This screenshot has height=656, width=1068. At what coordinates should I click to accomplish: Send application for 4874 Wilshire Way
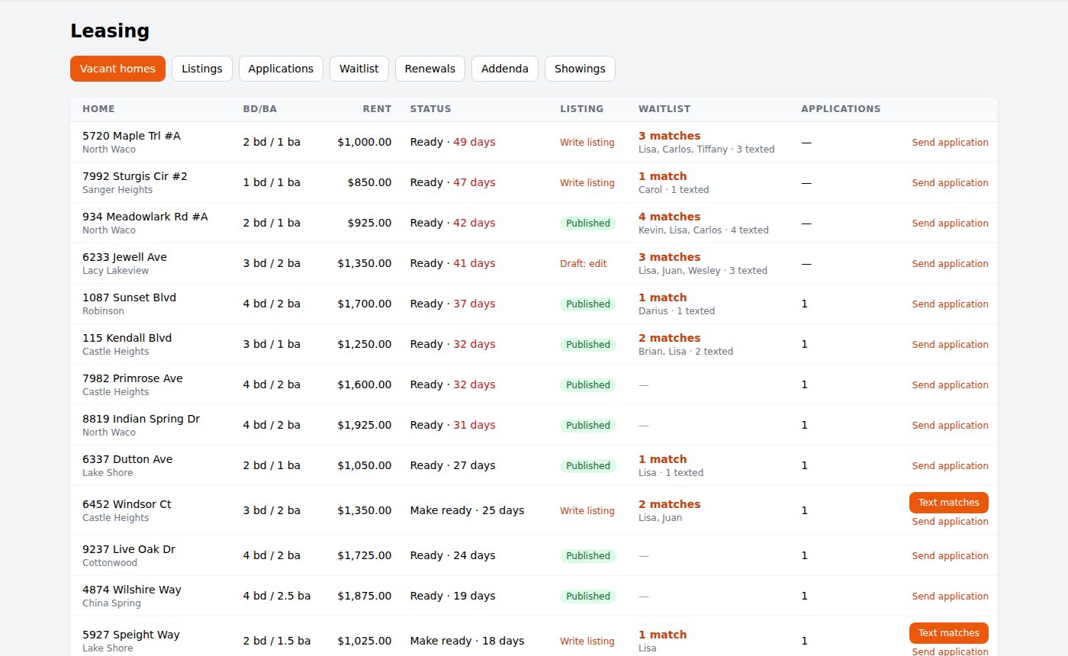pos(950,597)
